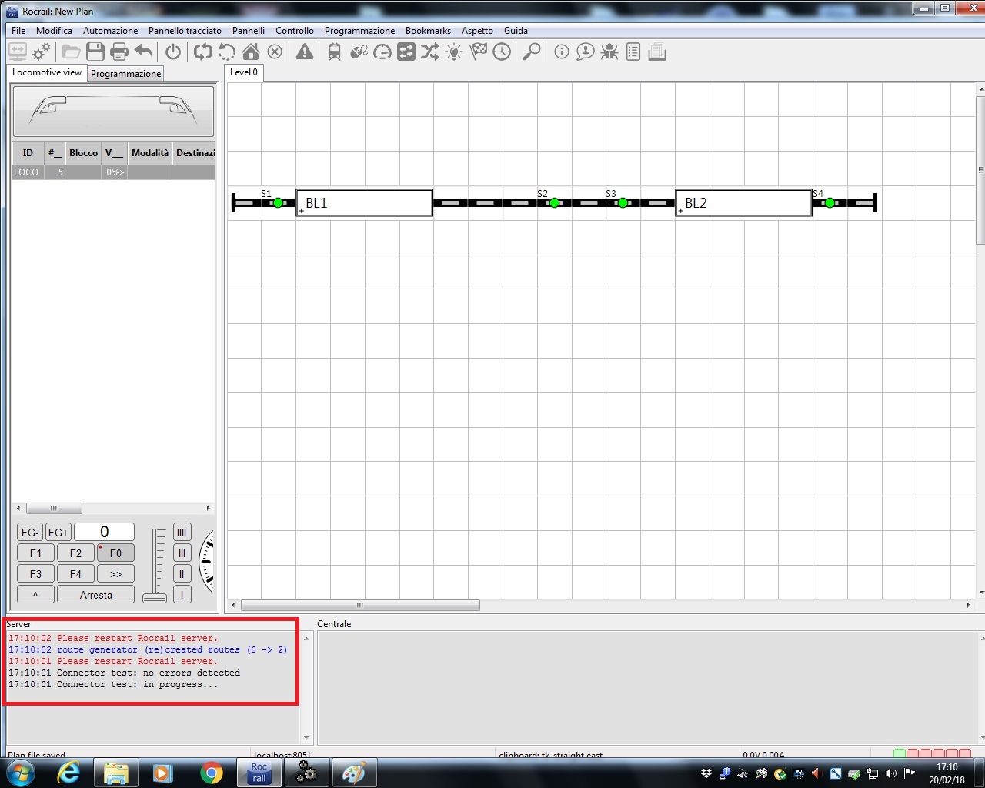Click the save plan floppy icon

[x=95, y=52]
